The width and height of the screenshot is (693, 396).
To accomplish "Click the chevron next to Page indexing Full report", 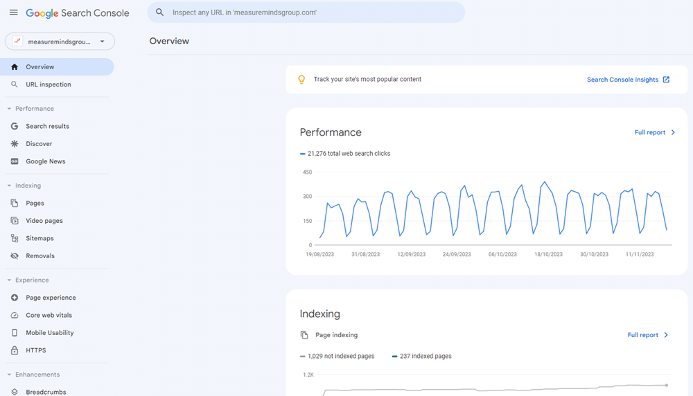I will pyautogui.click(x=666, y=335).
